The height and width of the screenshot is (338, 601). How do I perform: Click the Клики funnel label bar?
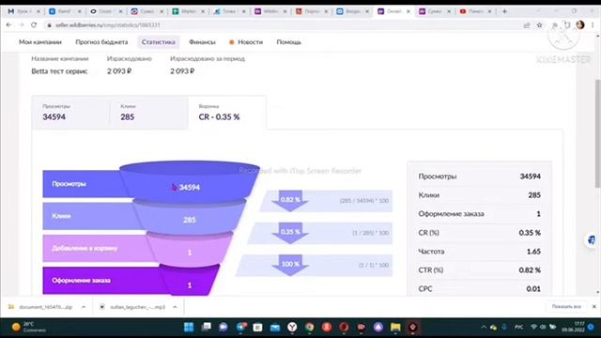tap(88, 216)
